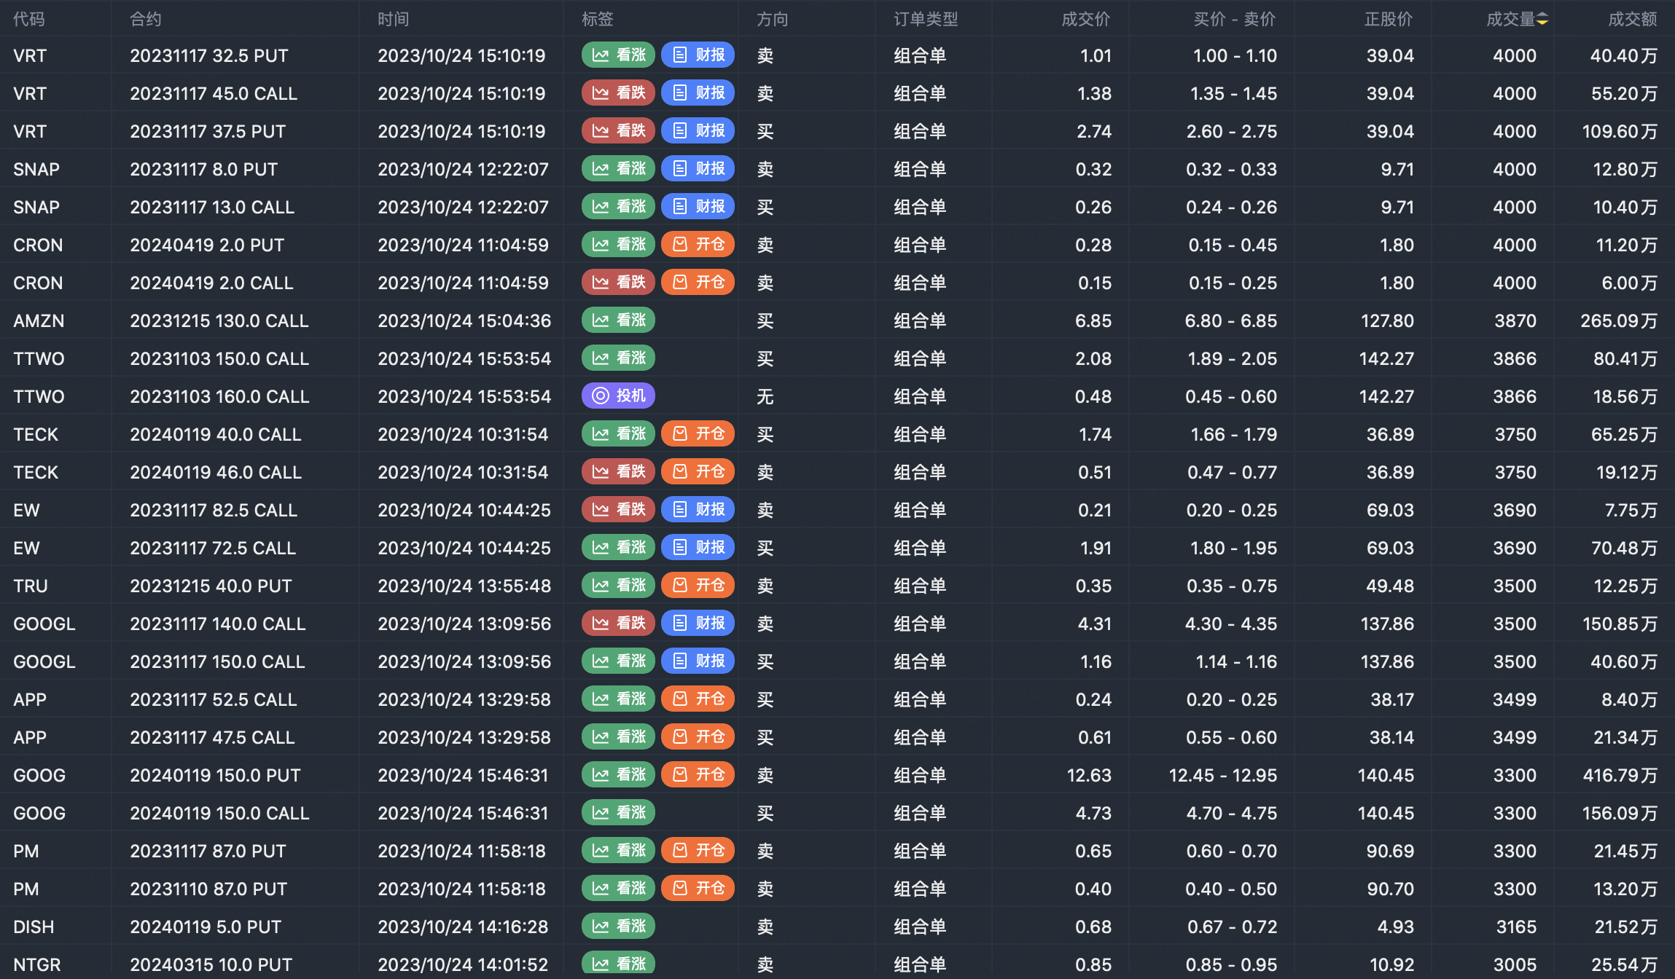Image resolution: width=1675 pixels, height=979 pixels.
Task: Click the 416.79万 turnover value
Action: click(1620, 776)
